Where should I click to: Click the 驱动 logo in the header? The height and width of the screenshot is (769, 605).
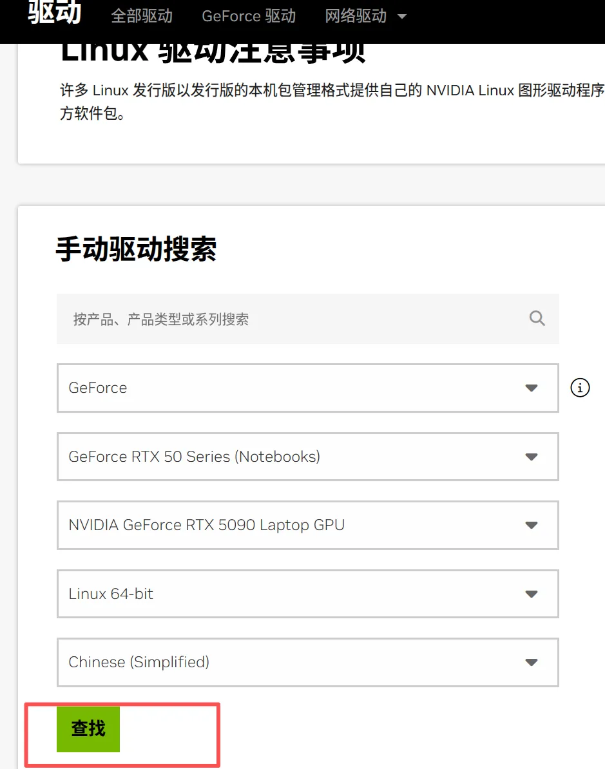click(x=53, y=13)
